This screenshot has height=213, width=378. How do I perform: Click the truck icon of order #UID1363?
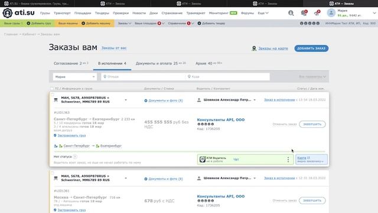[56, 100]
